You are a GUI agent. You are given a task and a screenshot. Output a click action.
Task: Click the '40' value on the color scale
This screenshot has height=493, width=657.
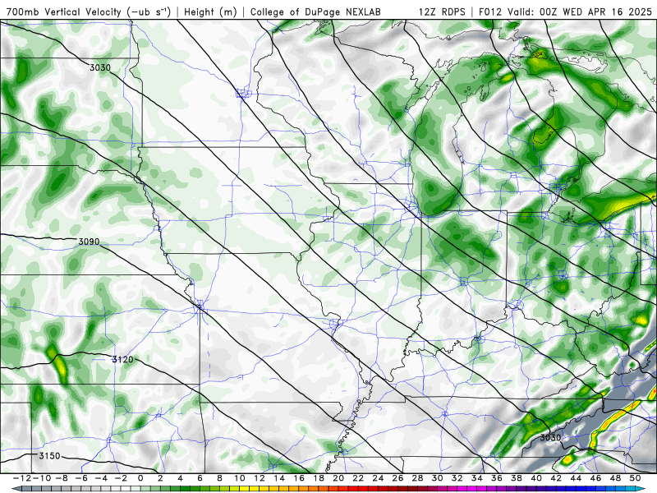coord(536,478)
